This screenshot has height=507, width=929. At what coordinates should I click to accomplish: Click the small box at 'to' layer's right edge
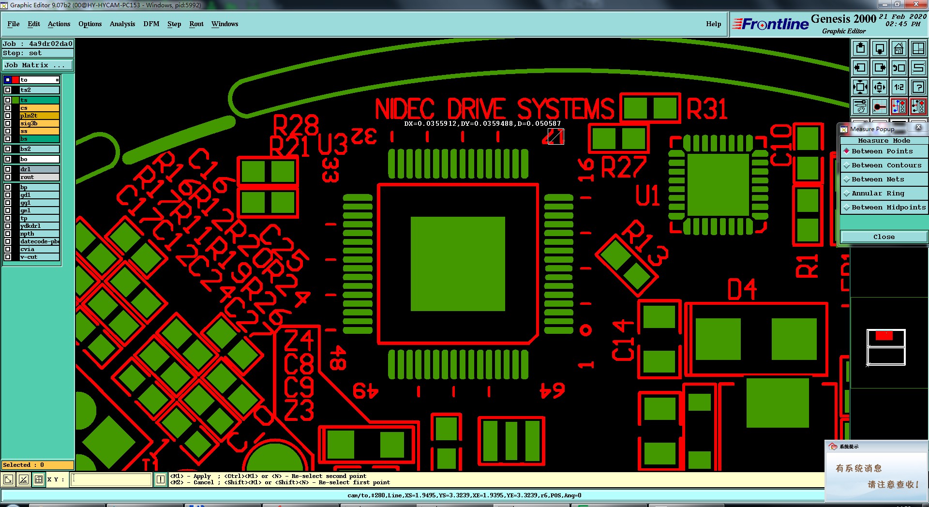[x=57, y=80]
